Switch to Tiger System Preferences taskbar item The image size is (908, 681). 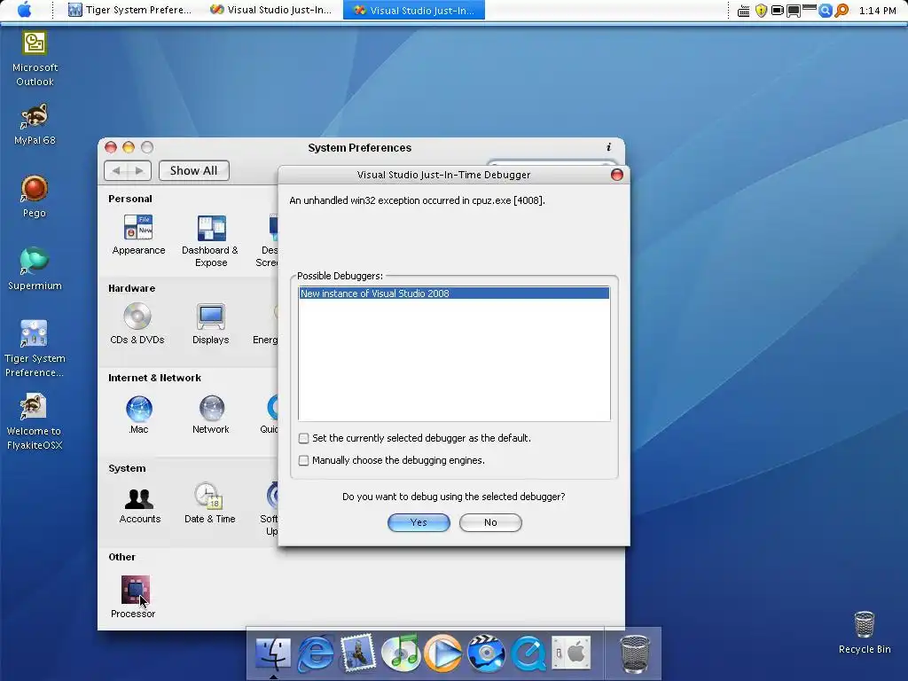(129, 10)
